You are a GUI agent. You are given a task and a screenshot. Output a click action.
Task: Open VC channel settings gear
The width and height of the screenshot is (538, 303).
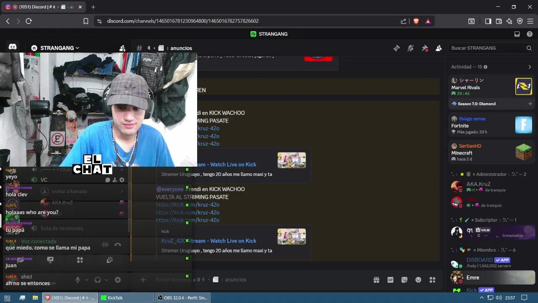pyautogui.click(x=122, y=180)
